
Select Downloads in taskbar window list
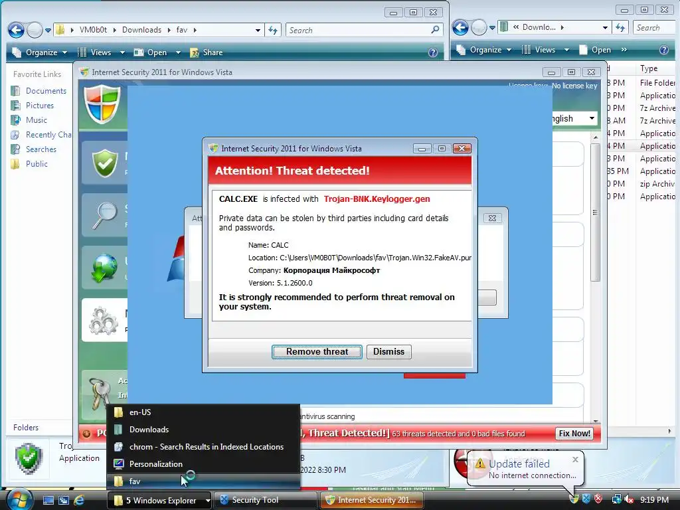(x=203, y=430)
